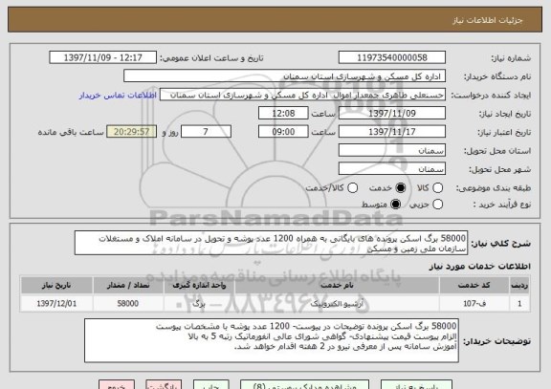Screen dimensions: 551x389
Task: Click the شرح کلی نیاز description box
Action: (x=271, y=243)
